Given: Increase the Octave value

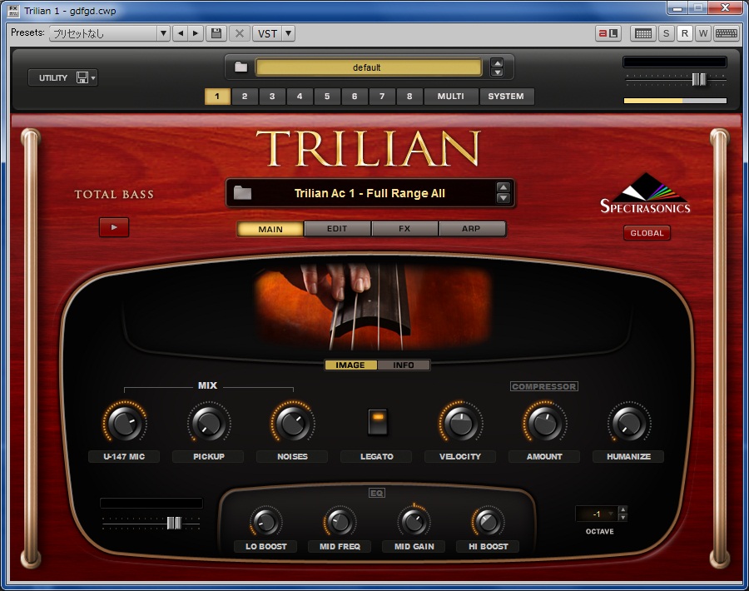Looking at the screenshot, I should tap(623, 509).
